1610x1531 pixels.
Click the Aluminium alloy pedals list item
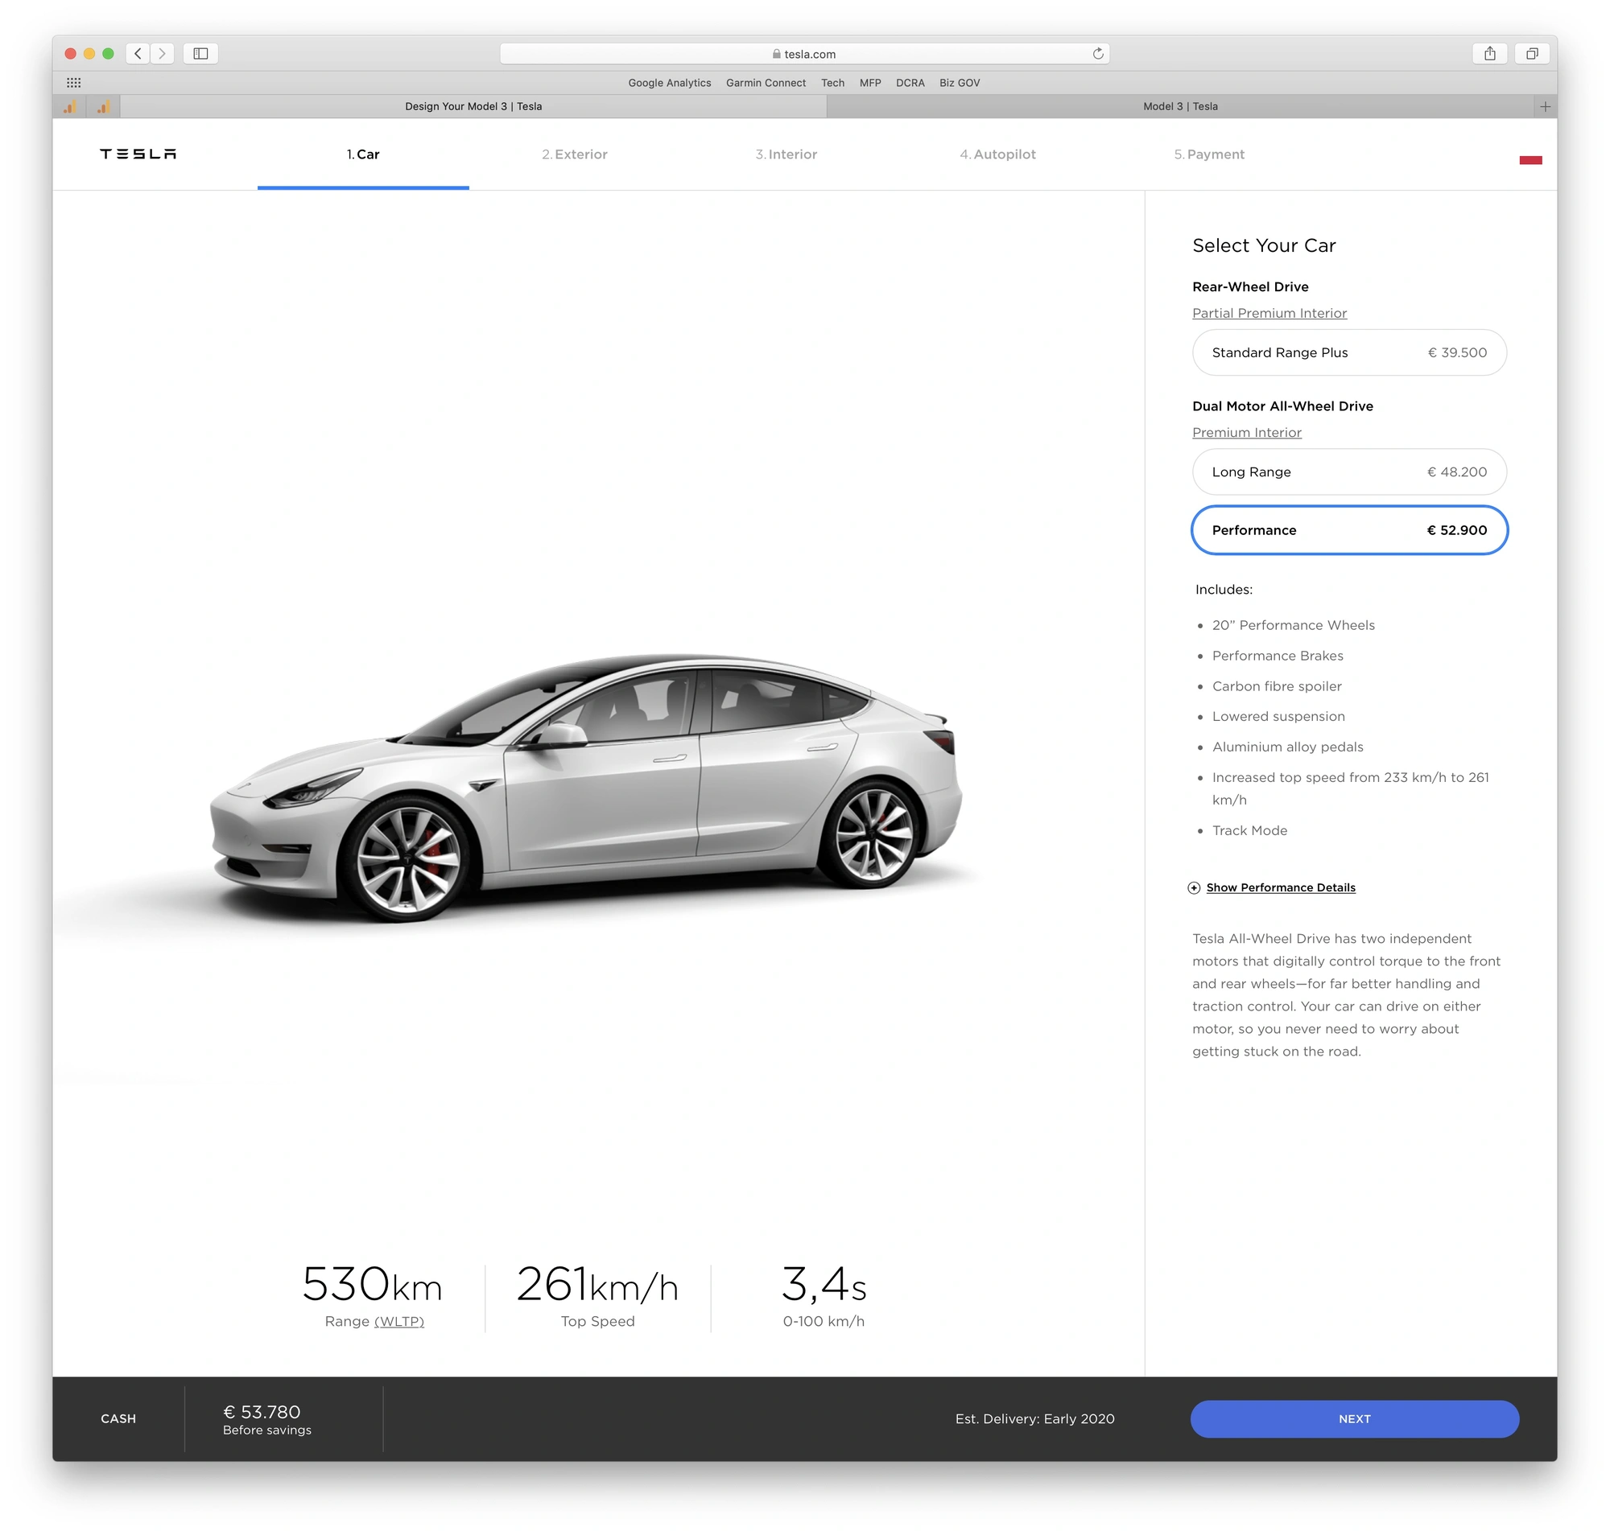1286,747
